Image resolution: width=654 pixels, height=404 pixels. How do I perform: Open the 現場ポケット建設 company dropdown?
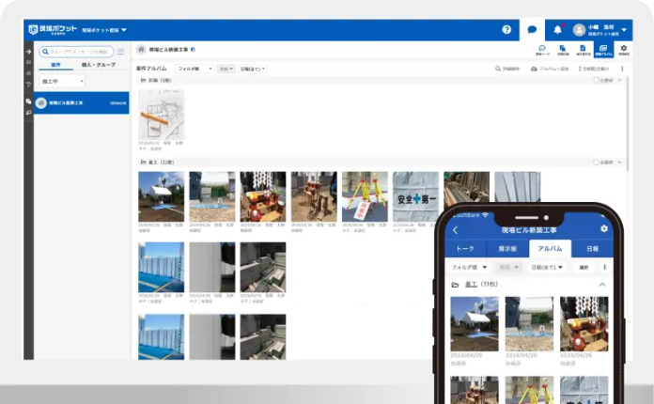[104, 30]
